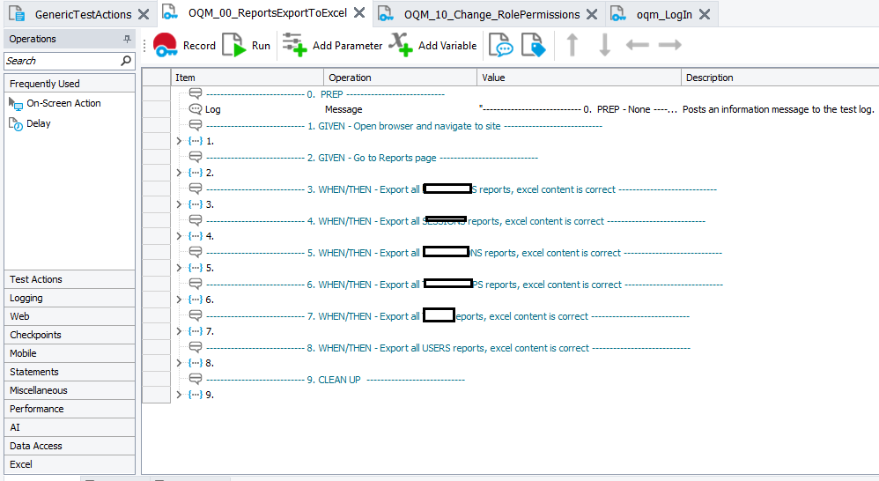Expand group 9. in the test tree
This screenshot has width=879, height=481.
(x=179, y=395)
